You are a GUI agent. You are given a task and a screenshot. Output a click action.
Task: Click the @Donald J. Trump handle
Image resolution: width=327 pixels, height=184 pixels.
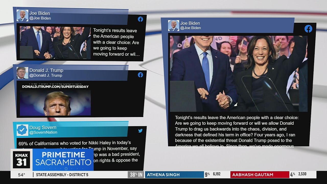point(46,75)
